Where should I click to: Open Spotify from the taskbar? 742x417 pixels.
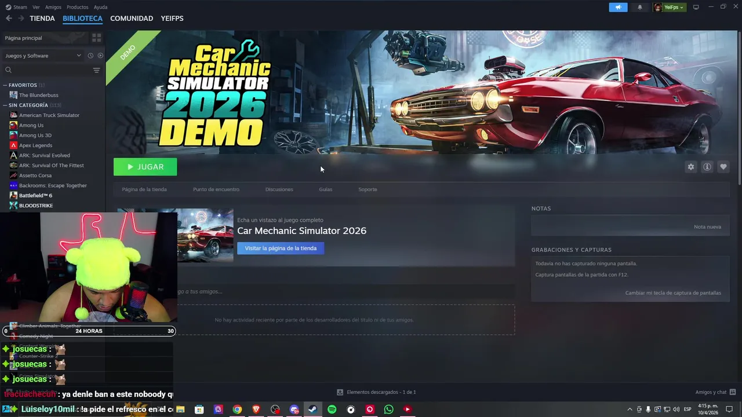point(332,409)
